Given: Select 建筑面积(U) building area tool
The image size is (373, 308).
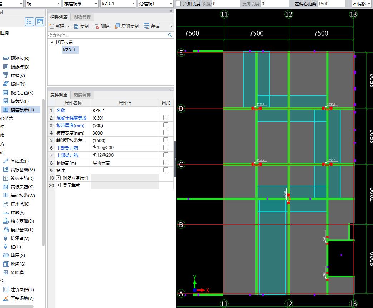Looking at the screenshot, I should pos(18,290).
